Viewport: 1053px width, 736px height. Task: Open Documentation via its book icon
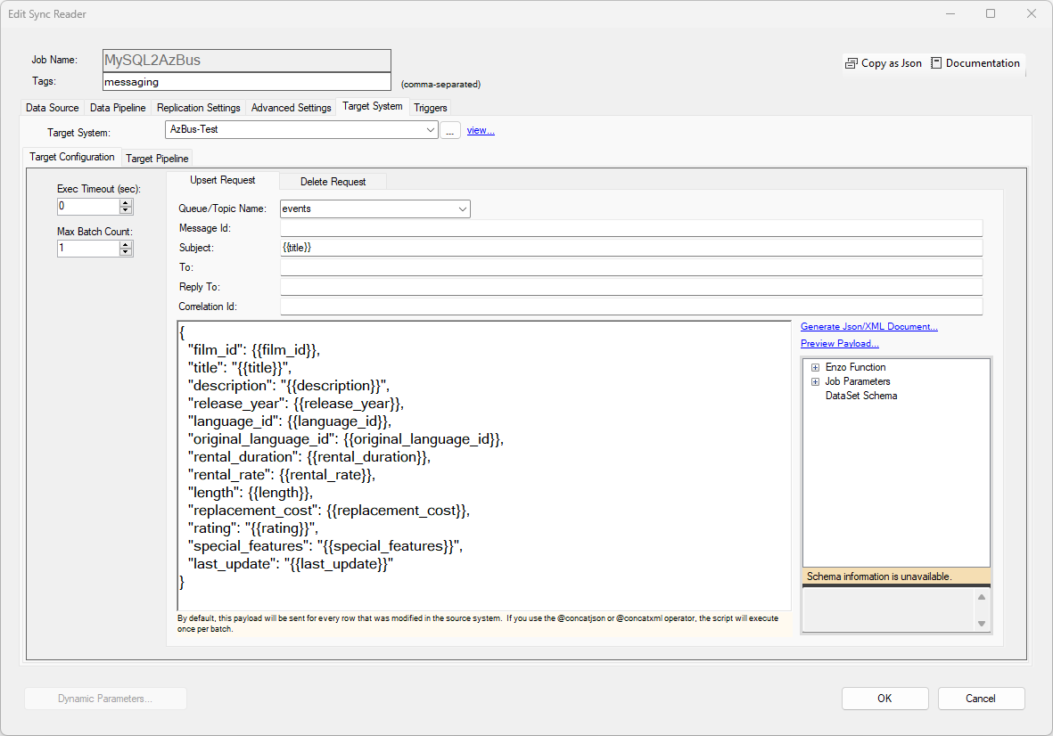[936, 63]
